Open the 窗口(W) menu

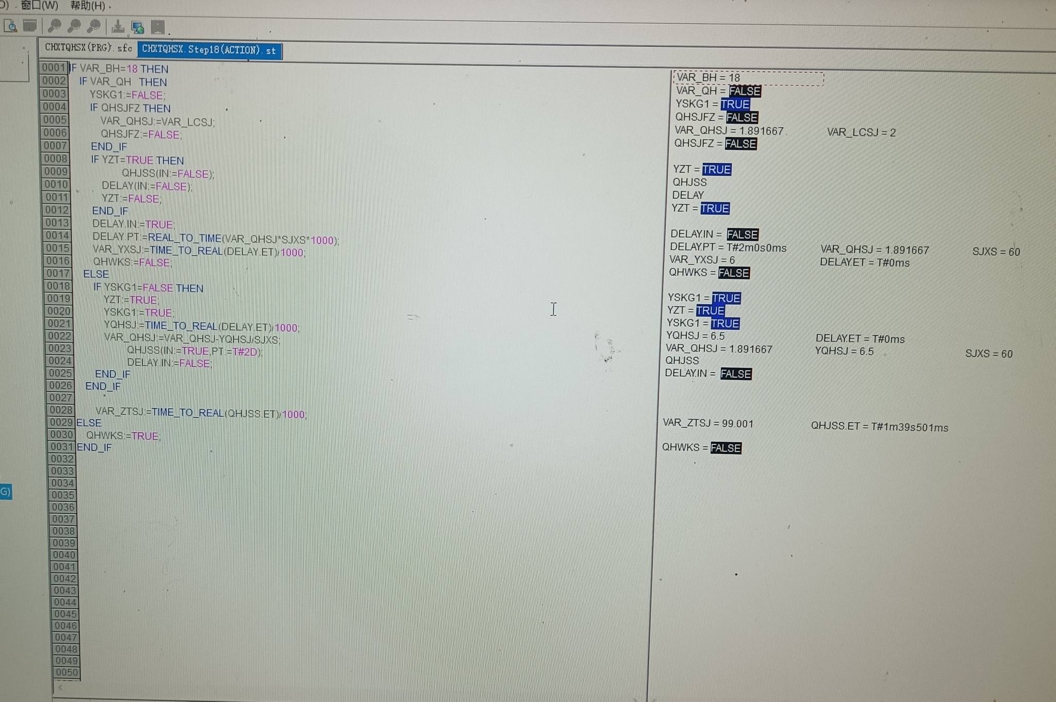click(40, 6)
